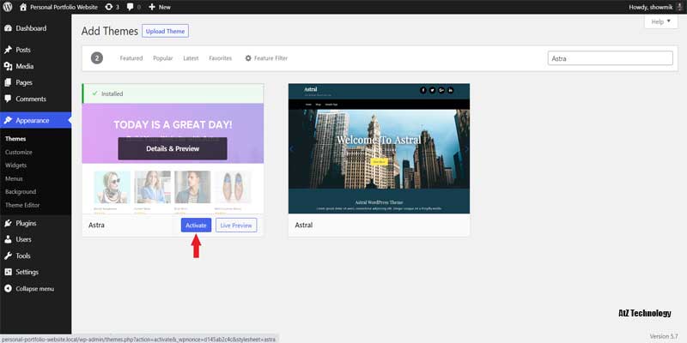This screenshot has width=687, height=343.
Task: Click the Settings icon in sidebar
Action: pyautogui.click(x=8, y=272)
